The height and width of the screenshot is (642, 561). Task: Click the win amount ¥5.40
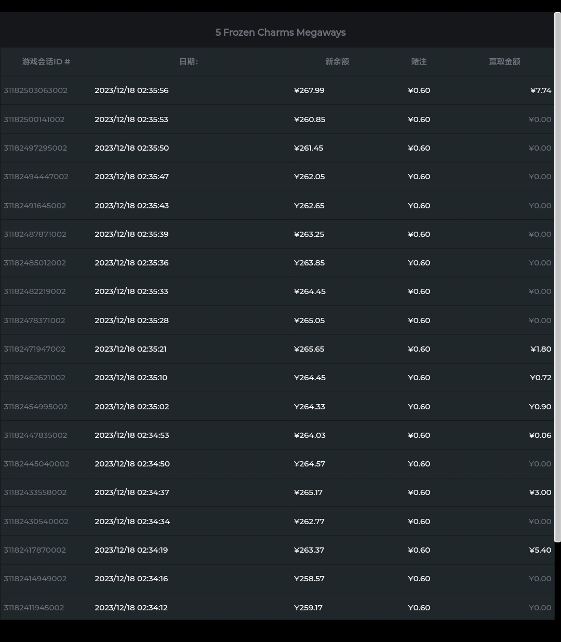tap(540, 550)
